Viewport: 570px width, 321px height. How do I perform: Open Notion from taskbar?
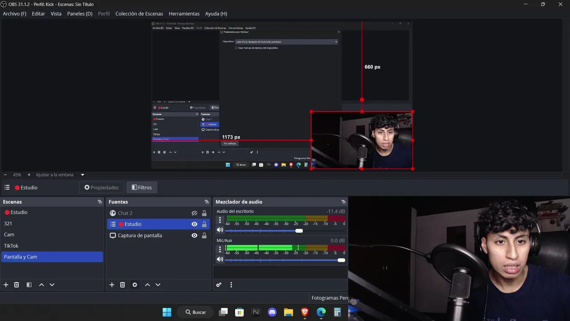point(256,312)
